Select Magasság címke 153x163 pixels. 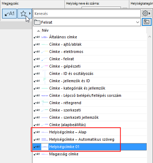(x=90, y=154)
